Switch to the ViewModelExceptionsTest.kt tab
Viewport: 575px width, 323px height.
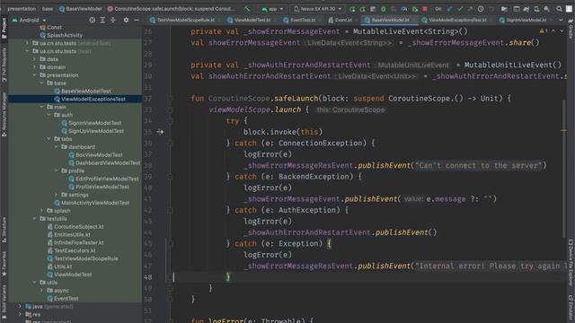456,20
